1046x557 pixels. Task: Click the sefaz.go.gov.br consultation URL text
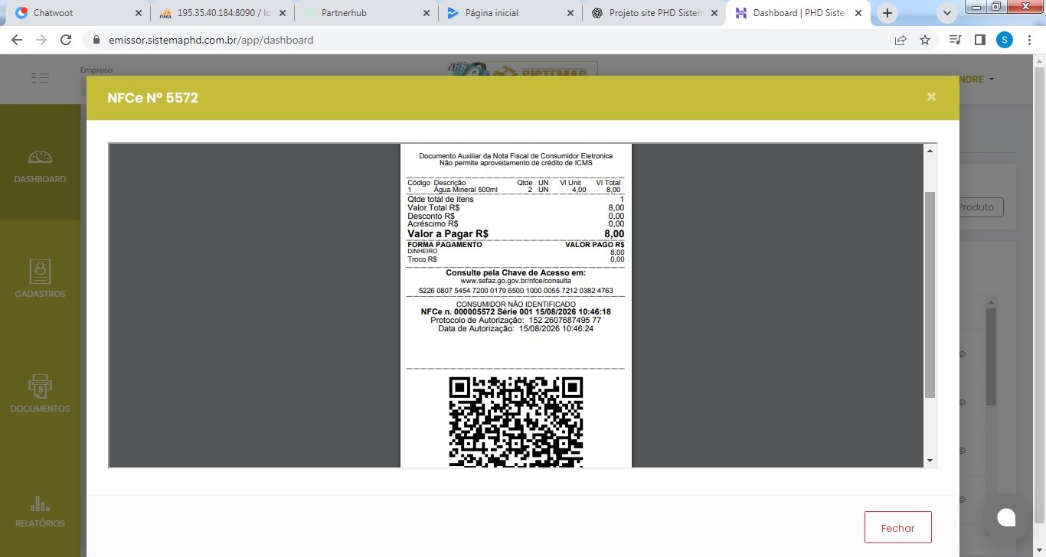515,281
